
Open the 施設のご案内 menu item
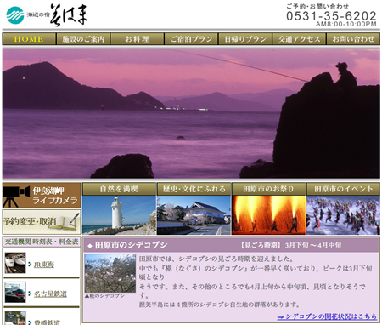83,39
